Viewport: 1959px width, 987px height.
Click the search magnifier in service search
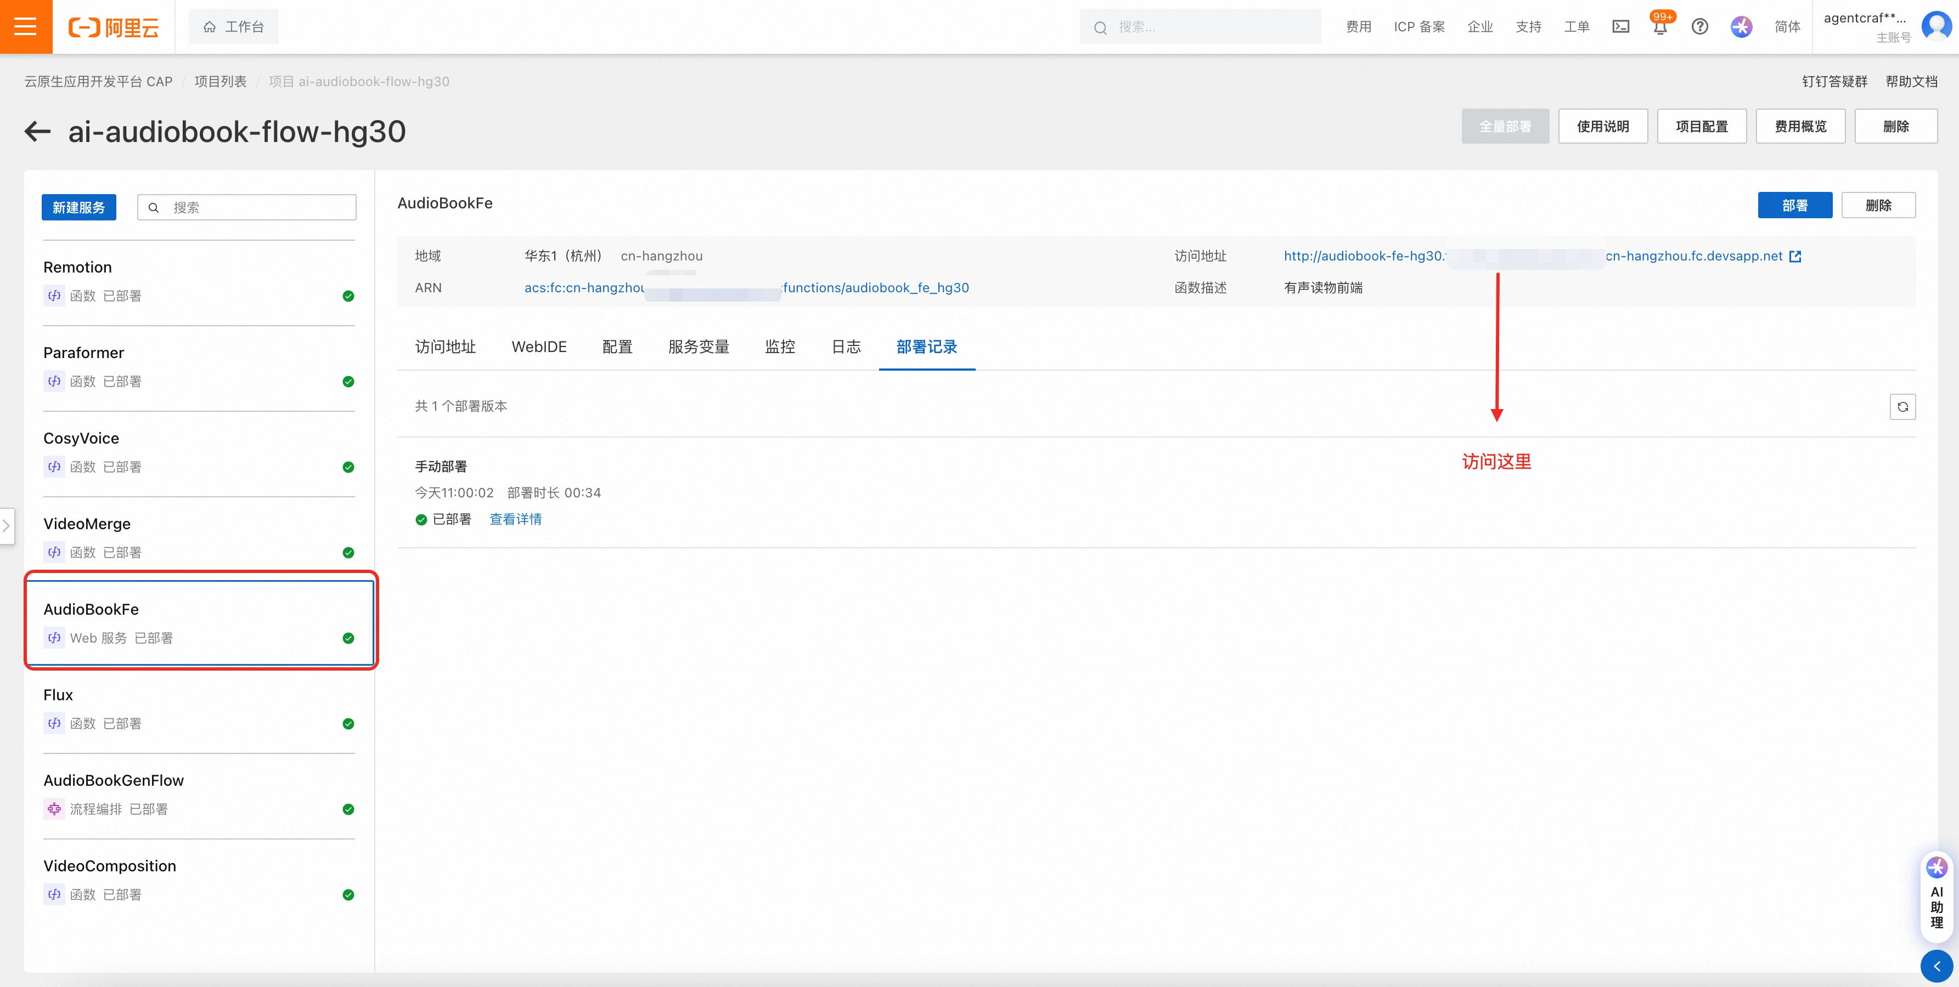pos(154,207)
